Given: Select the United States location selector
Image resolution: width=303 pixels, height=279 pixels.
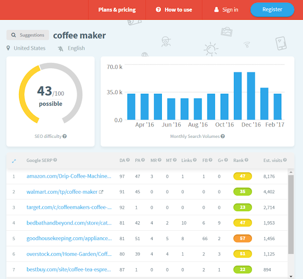Looking at the screenshot, I should click(x=26, y=48).
